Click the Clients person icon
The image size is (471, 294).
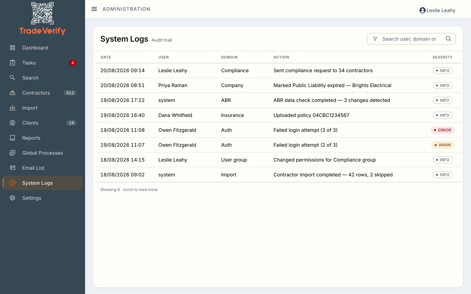pos(12,123)
